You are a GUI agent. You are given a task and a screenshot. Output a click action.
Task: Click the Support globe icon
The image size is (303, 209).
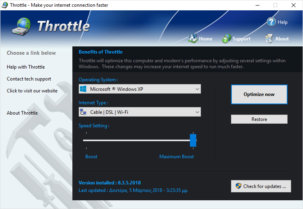(x=227, y=38)
